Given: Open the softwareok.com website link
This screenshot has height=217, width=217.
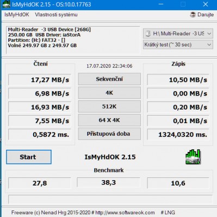Looking at the screenshot, I should coord(125,213).
